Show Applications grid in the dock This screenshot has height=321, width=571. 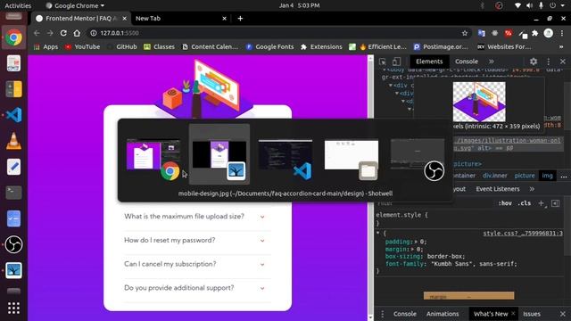coord(14,308)
